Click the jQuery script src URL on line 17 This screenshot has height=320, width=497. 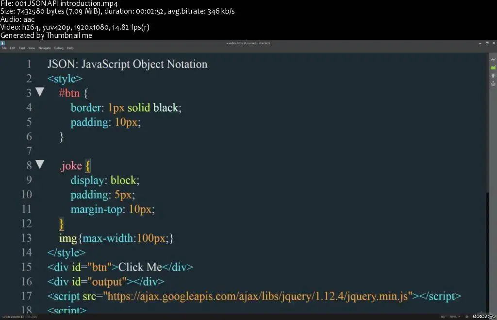tap(258, 296)
